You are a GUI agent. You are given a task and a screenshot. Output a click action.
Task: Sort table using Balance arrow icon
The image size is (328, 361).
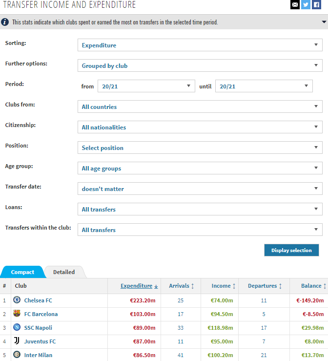325,286
